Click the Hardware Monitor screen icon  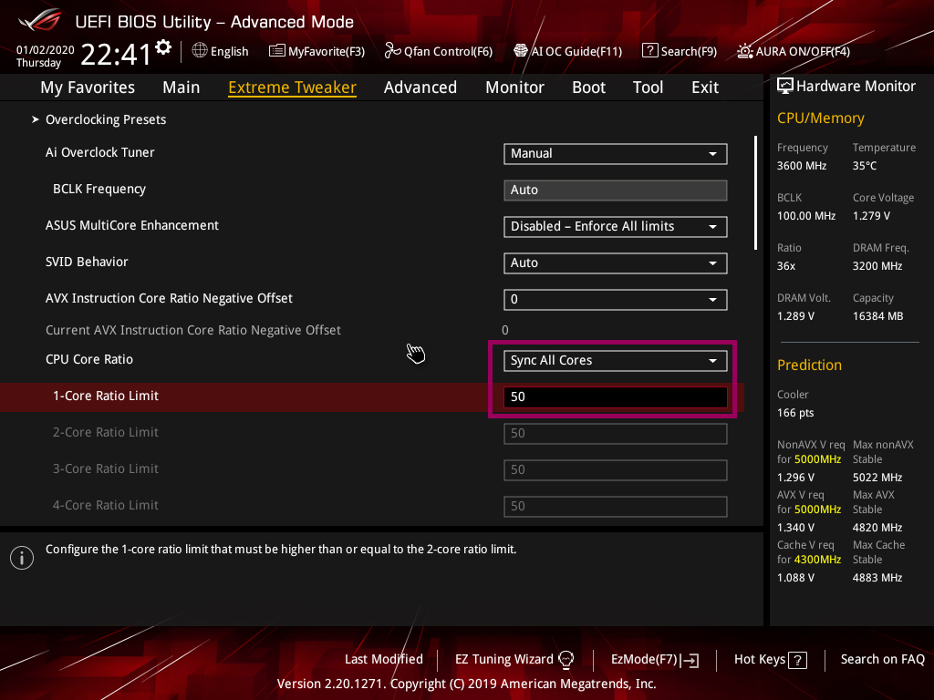coord(785,87)
